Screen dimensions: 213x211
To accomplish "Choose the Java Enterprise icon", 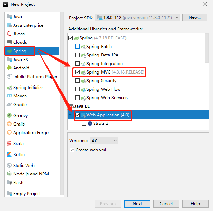I will 9,25.
